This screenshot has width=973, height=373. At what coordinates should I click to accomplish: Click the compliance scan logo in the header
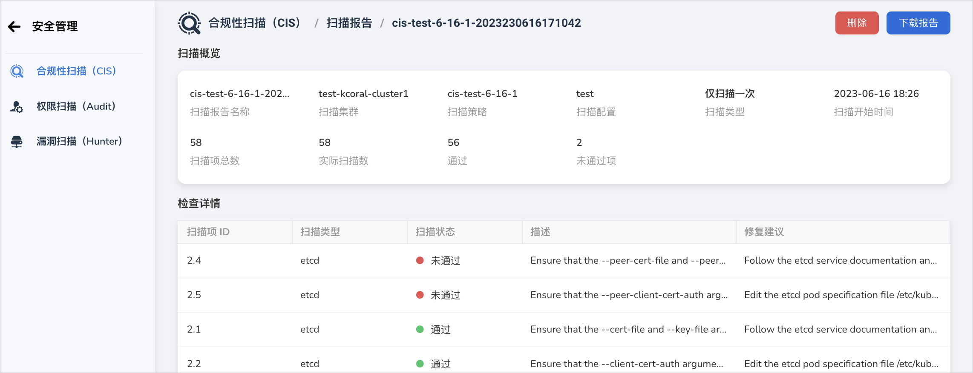(189, 23)
